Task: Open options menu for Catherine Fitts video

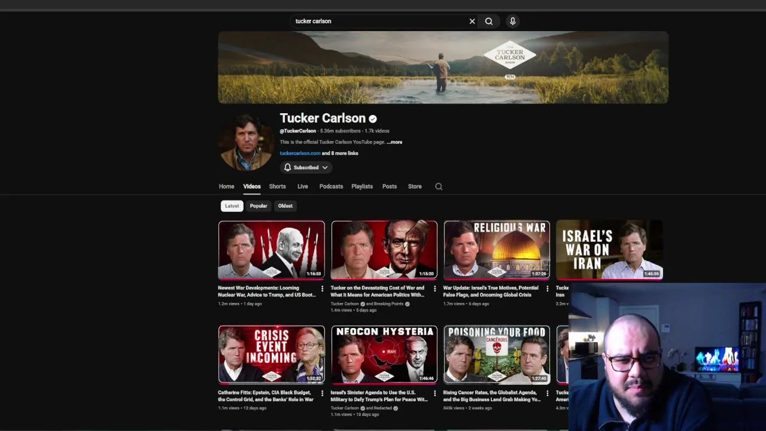Action: 322,393
